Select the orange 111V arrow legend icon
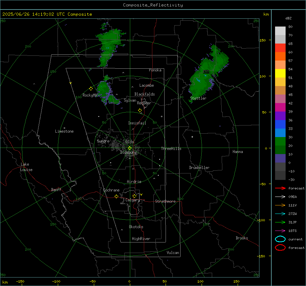 tap(280, 205)
